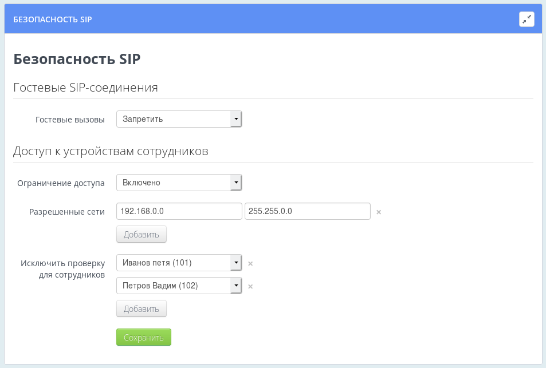The height and width of the screenshot is (368, 546).
Task: Remove the 192.168.0.0 allowed network entry
Action: [x=378, y=211]
